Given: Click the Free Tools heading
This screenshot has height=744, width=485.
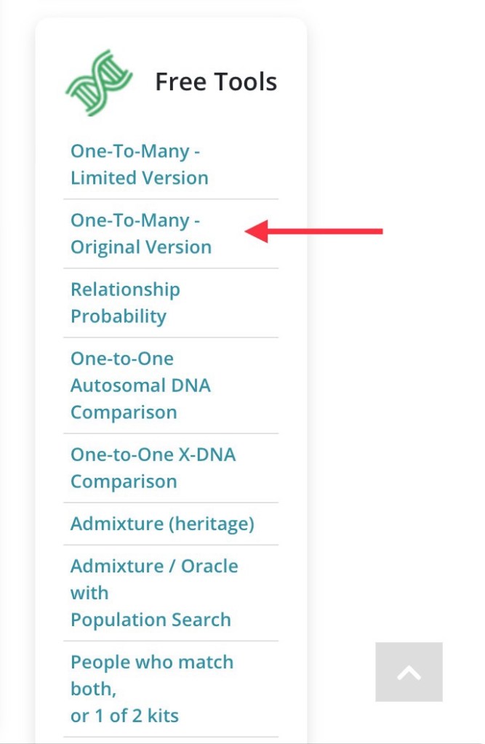Looking at the screenshot, I should (216, 82).
